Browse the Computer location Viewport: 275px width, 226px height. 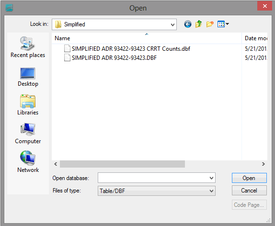[28, 134]
